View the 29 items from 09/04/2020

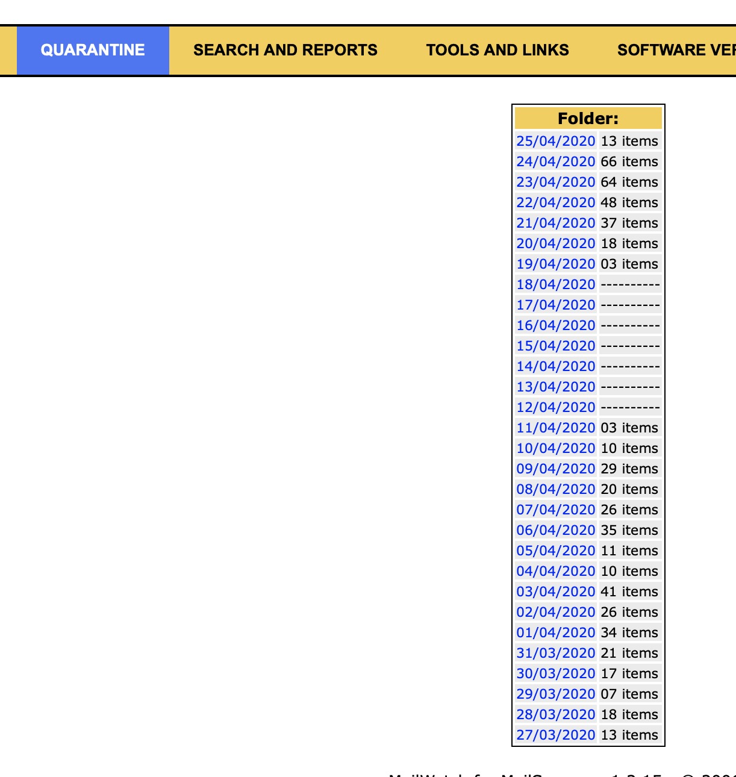pyautogui.click(x=556, y=468)
